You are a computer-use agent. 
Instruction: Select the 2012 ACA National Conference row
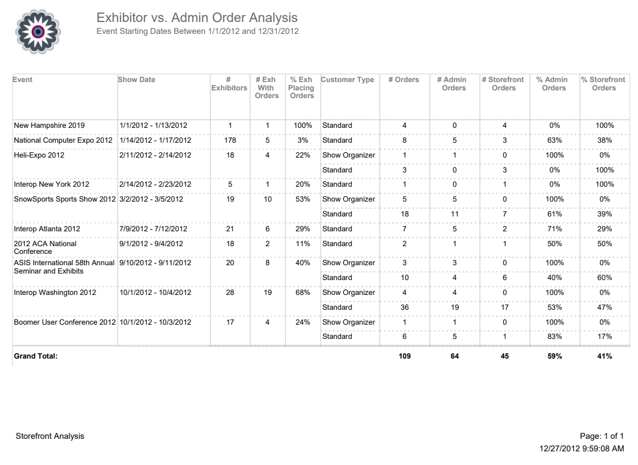coord(45,247)
